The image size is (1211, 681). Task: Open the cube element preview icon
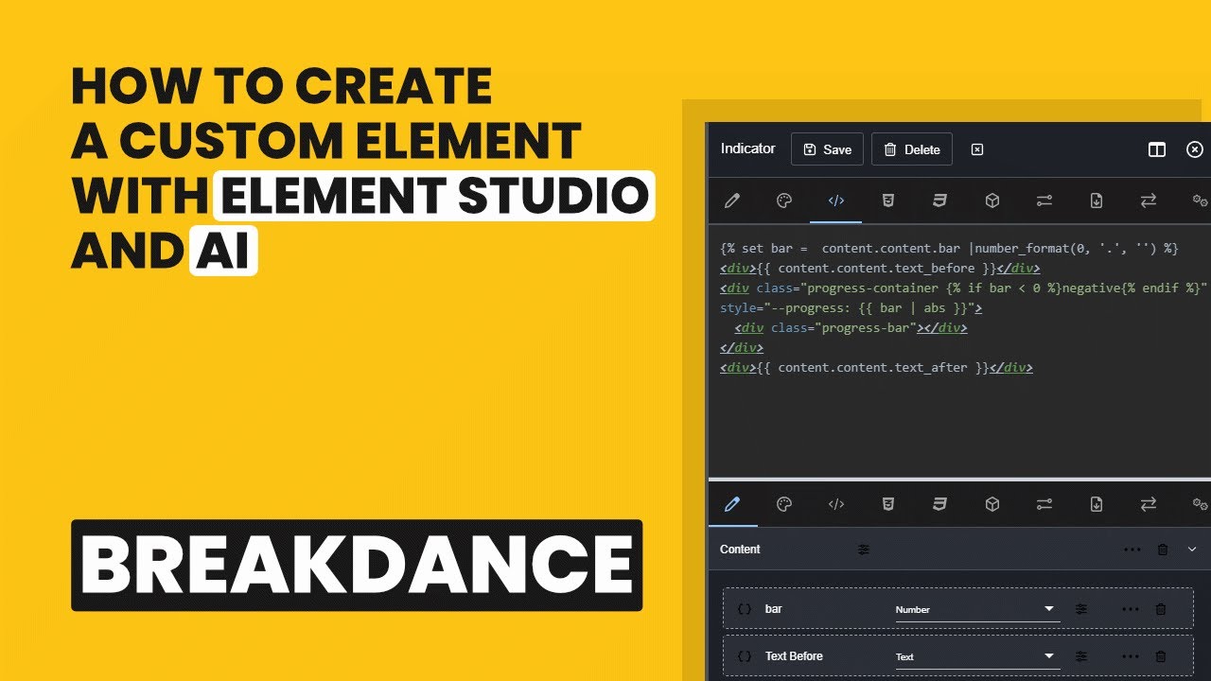tap(992, 201)
